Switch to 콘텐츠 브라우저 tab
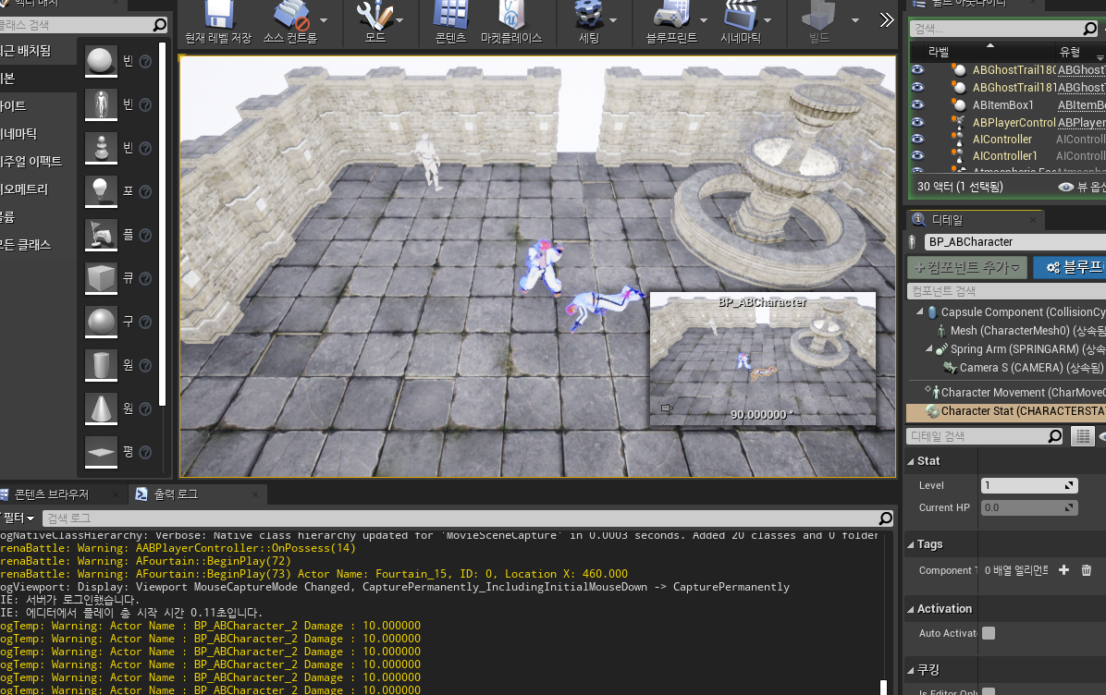The height and width of the screenshot is (695, 1106). [x=51, y=494]
